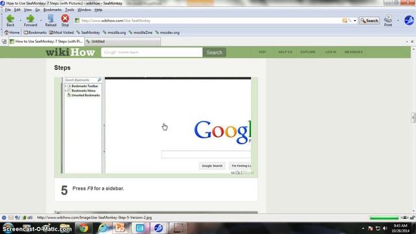Screen dimensions: 416x234
Task: Open Bookmarks folder on bookmarks toolbar
Action: pos(35,32)
